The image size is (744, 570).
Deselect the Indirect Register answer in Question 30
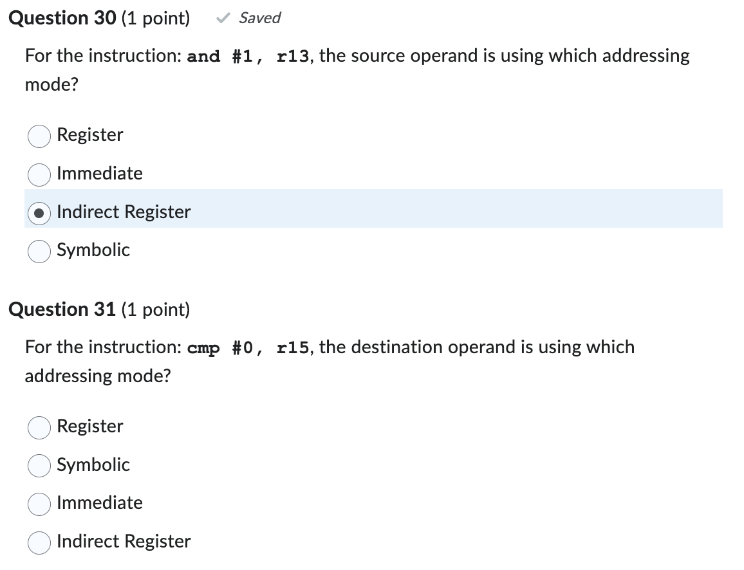point(40,213)
